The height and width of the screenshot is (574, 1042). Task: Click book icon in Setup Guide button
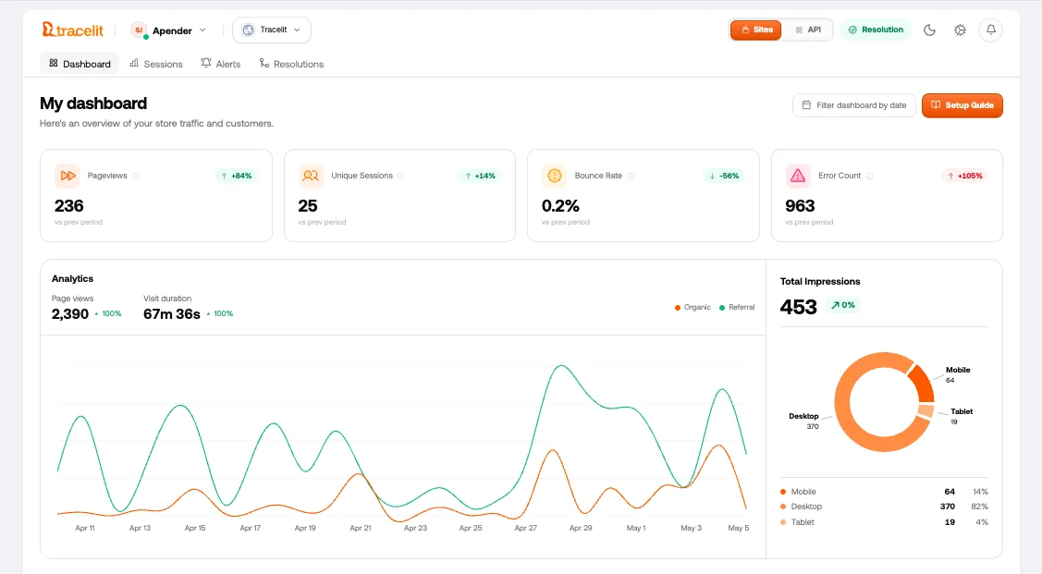click(936, 105)
